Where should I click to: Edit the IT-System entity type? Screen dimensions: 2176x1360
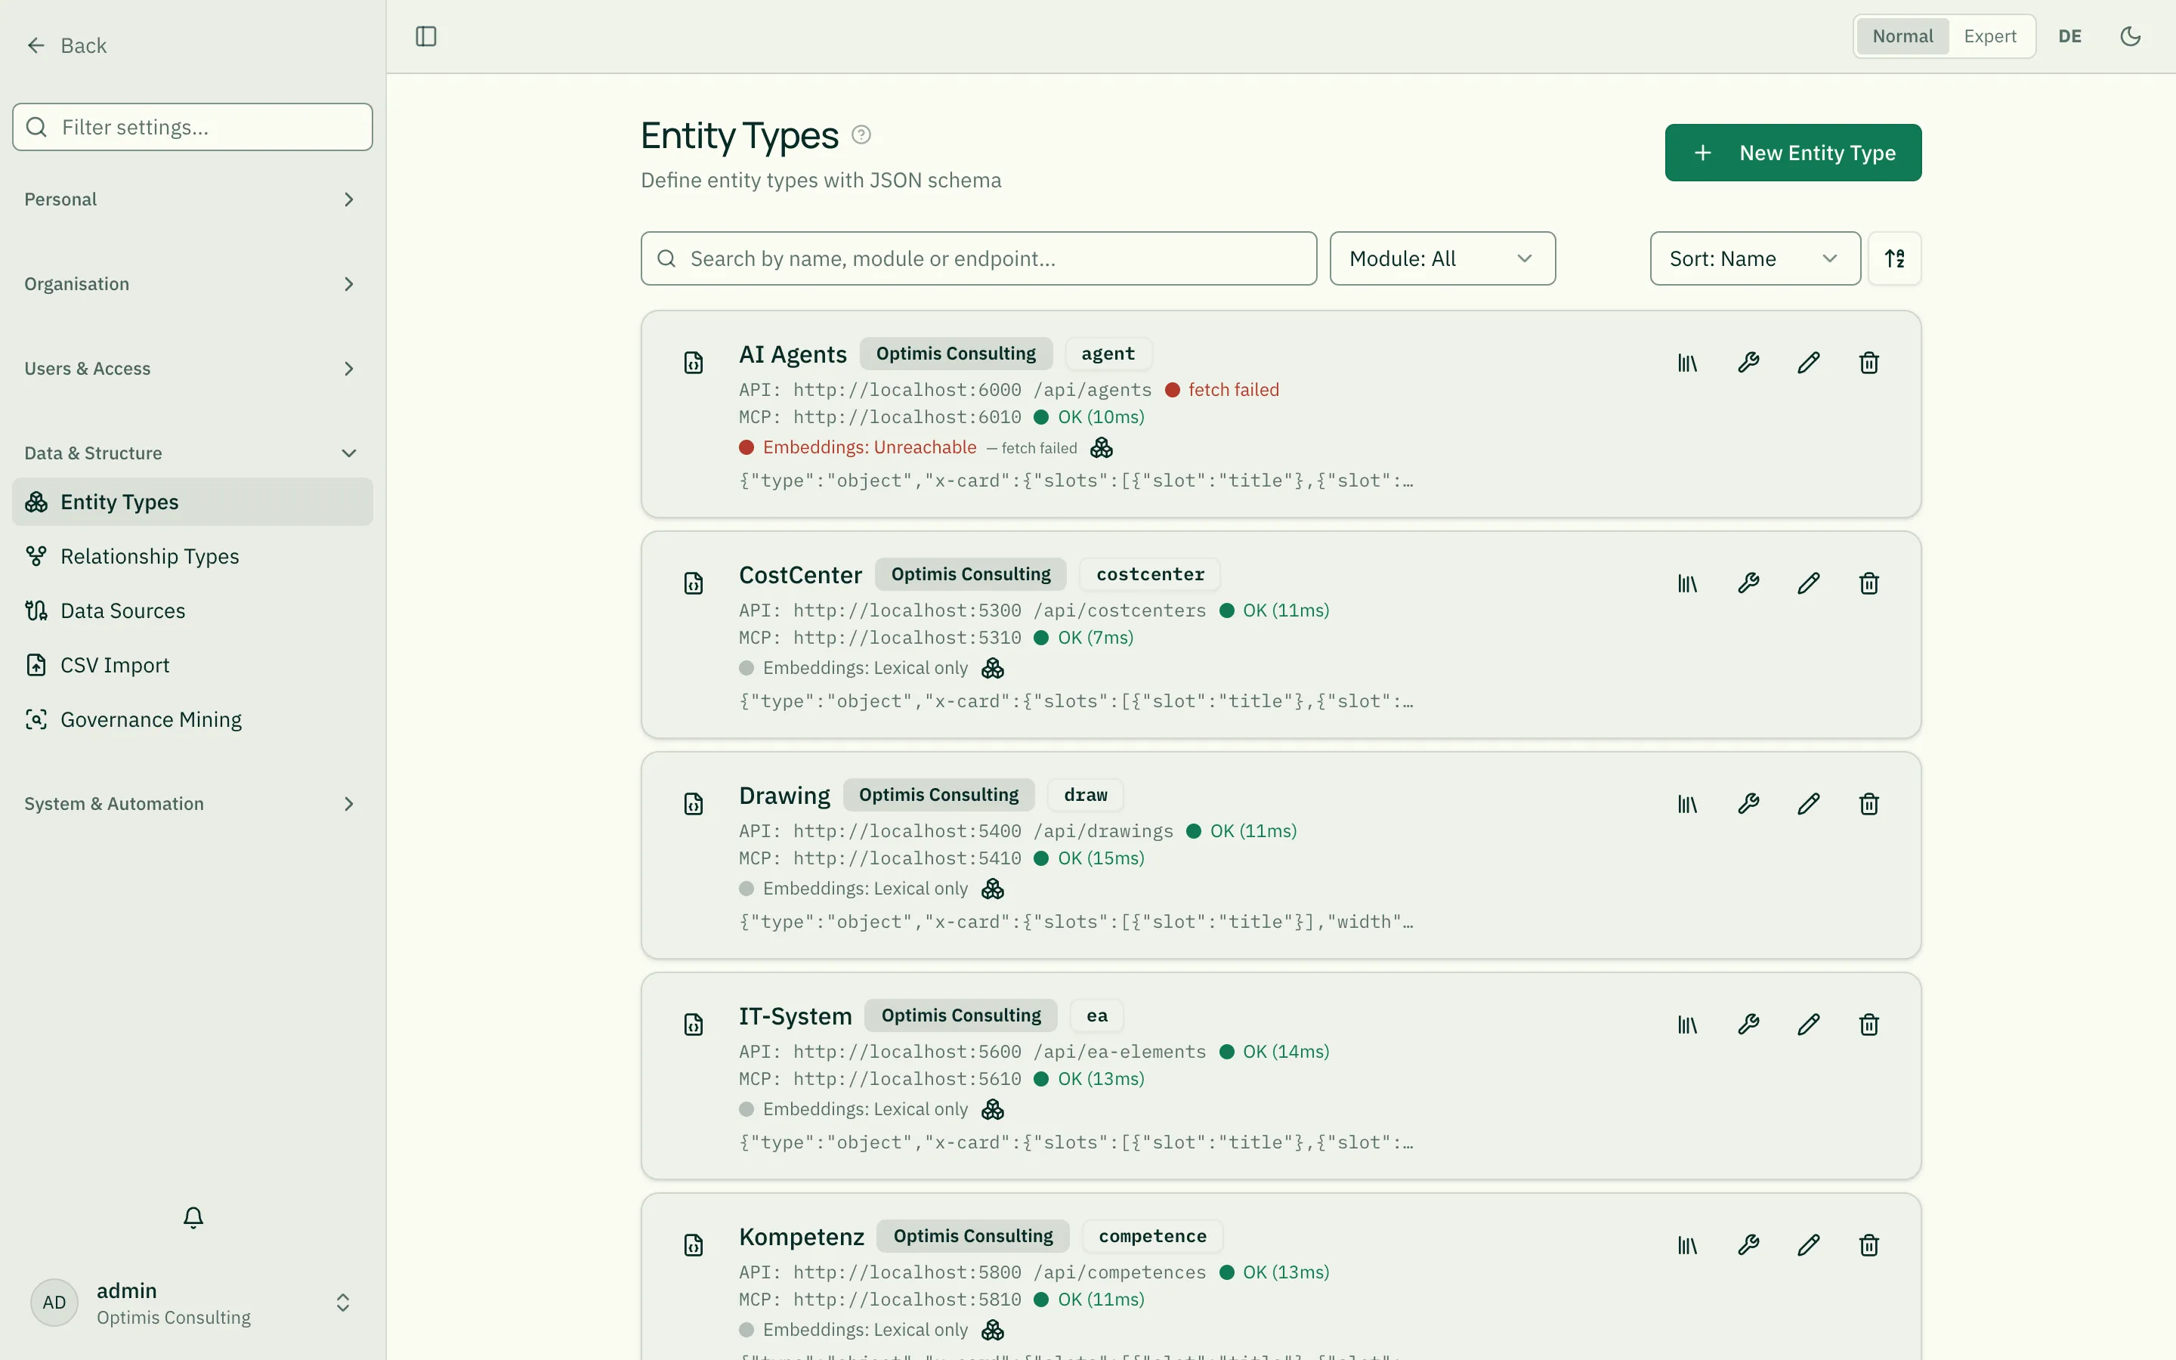1808,1025
